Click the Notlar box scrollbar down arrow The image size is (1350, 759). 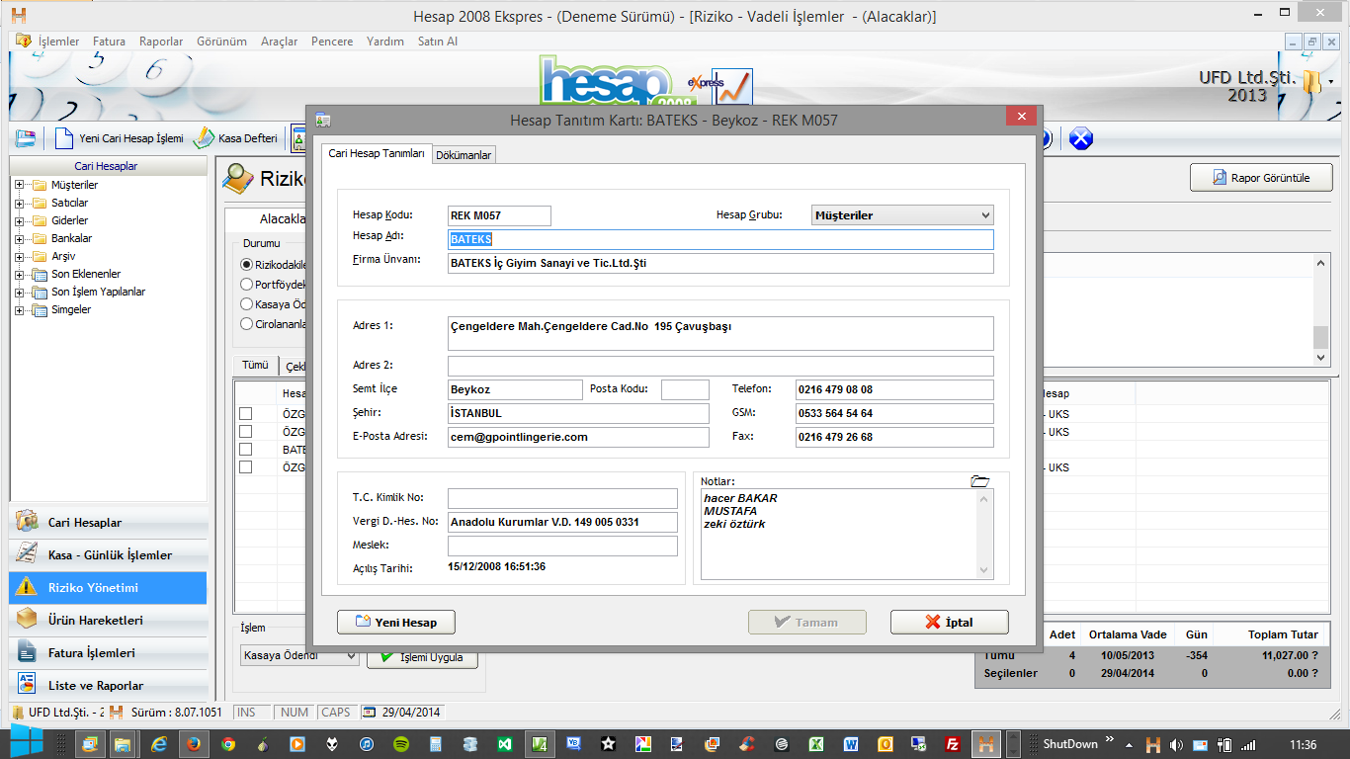[983, 570]
